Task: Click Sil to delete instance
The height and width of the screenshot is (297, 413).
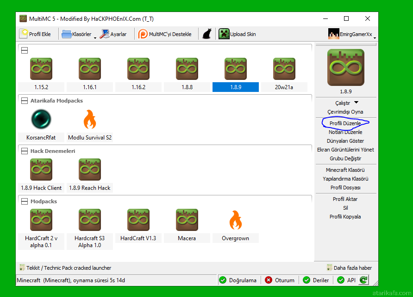Action: click(345, 208)
